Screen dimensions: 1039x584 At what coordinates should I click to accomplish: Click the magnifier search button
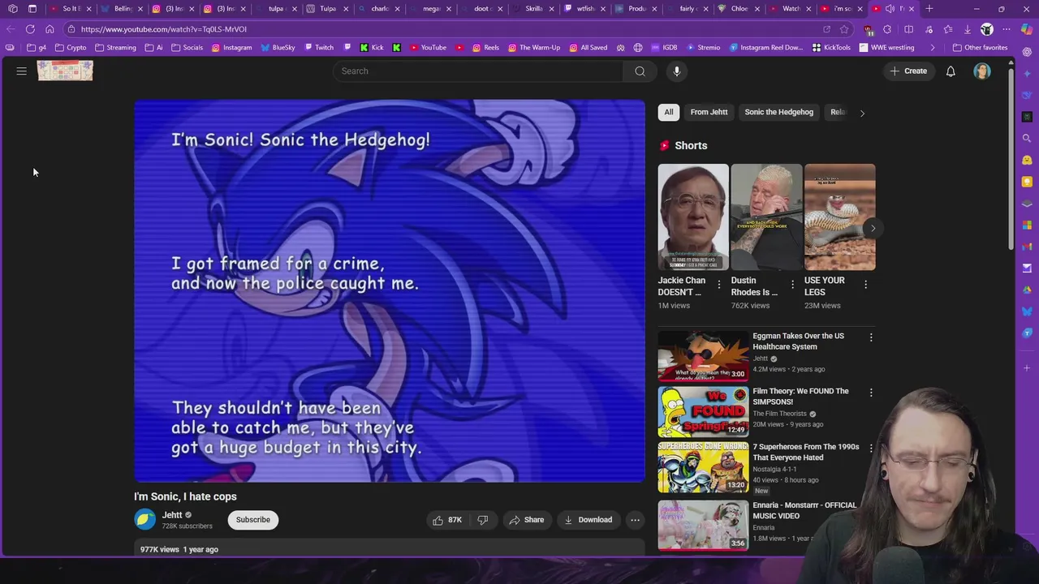(x=640, y=71)
